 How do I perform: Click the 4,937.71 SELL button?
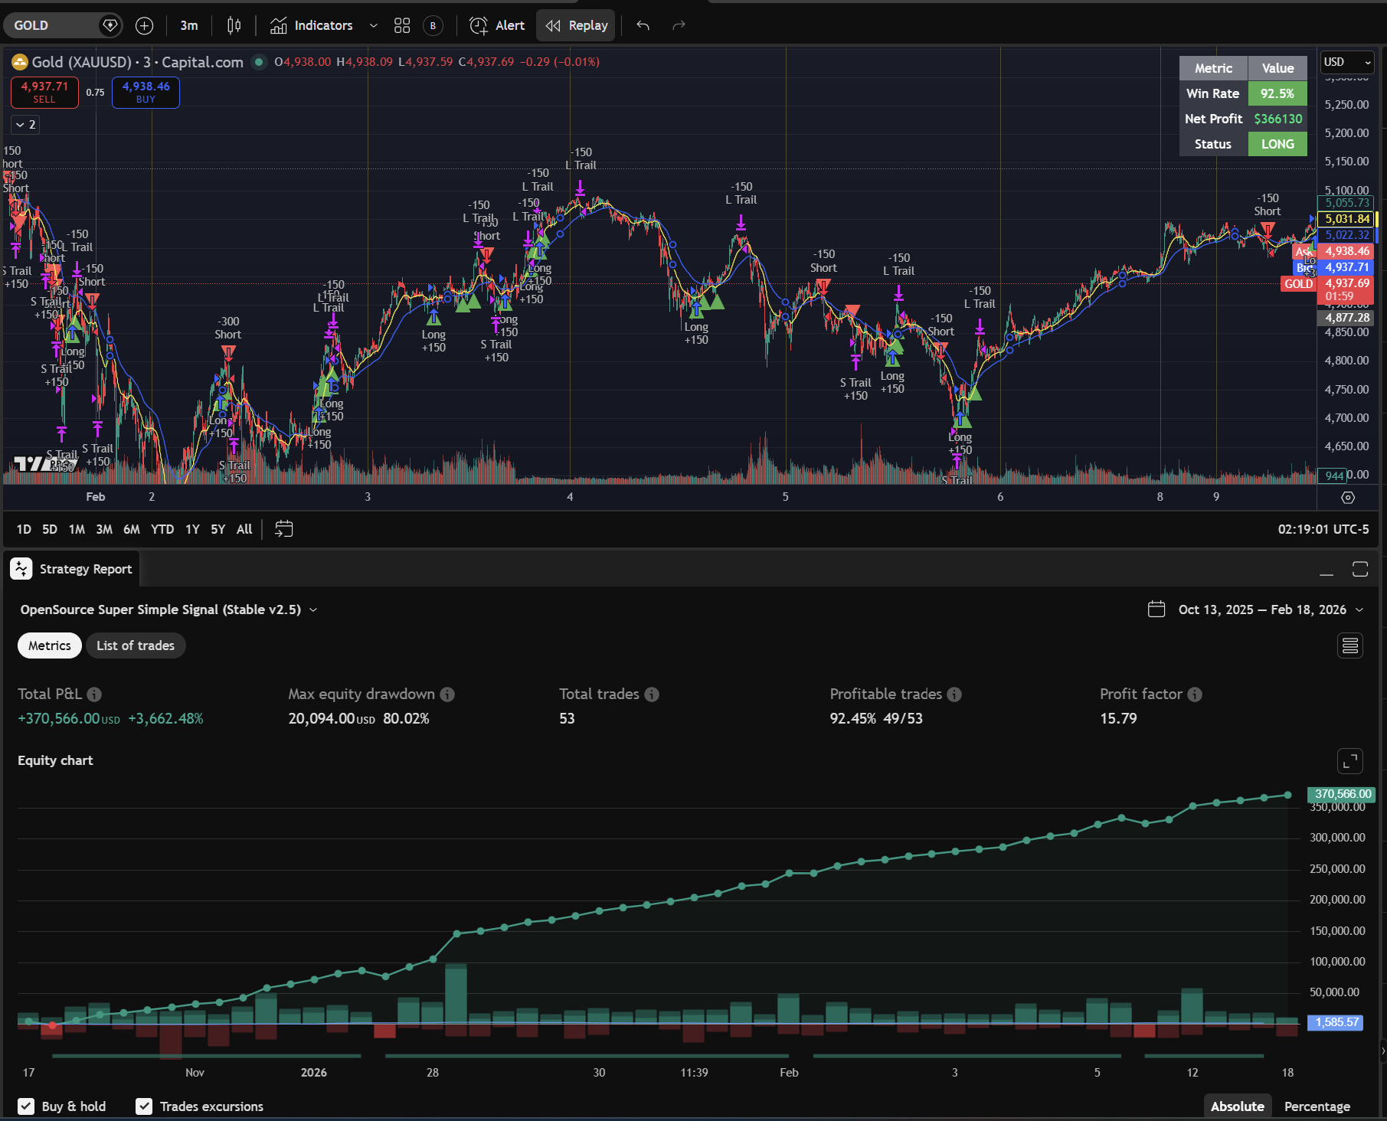[x=44, y=92]
